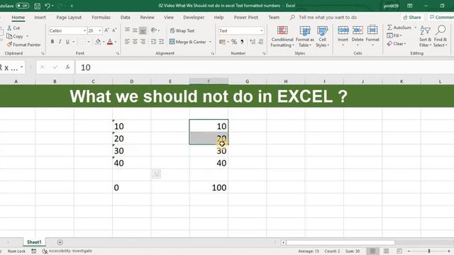This screenshot has height=255, width=454.
Task: Switch to the Formulas tab
Action: coord(101,17)
